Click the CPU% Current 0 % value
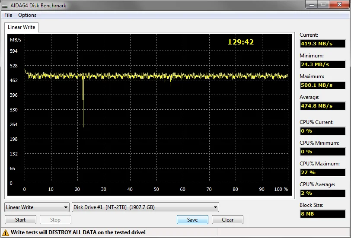Image resolution: width=351 pixels, height=238 pixels. [322, 131]
